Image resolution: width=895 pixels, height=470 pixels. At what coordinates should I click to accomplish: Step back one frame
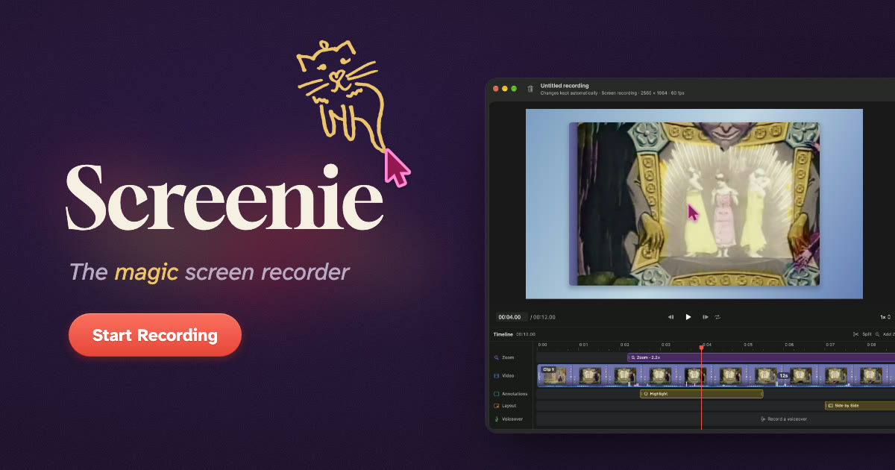pyautogui.click(x=671, y=317)
